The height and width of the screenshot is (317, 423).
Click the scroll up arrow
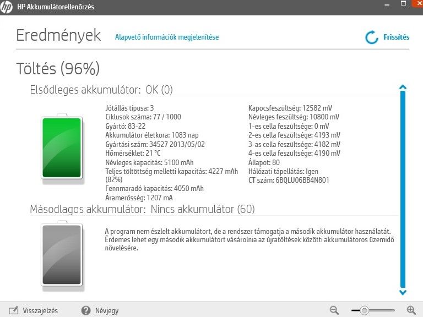coord(403,87)
